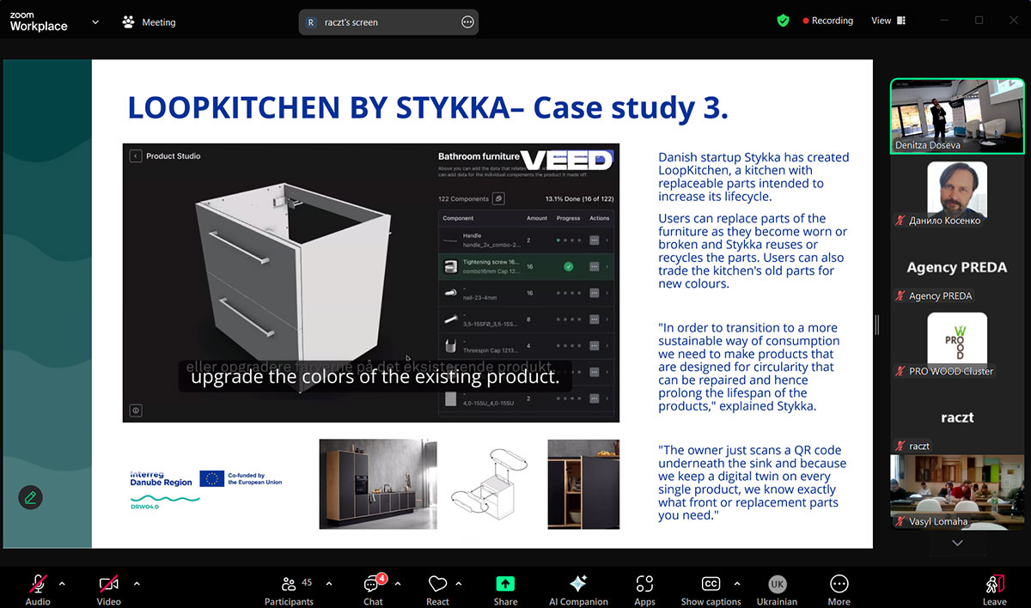Open the annotation pencil button
Viewport: 1031px width, 608px height.
click(30, 497)
